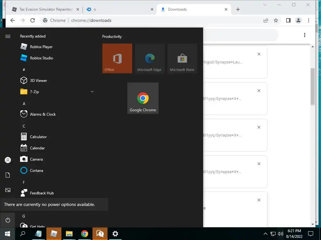The height and width of the screenshot is (240, 321).
Task: Click Windows Start button
Action: pyautogui.click(x=8, y=234)
